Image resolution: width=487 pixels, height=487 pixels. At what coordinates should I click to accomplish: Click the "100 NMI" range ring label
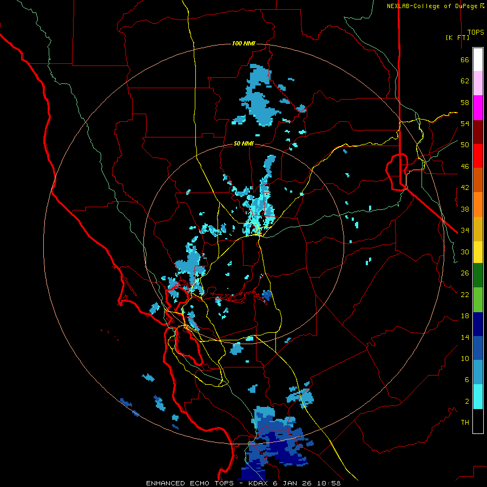click(x=243, y=43)
